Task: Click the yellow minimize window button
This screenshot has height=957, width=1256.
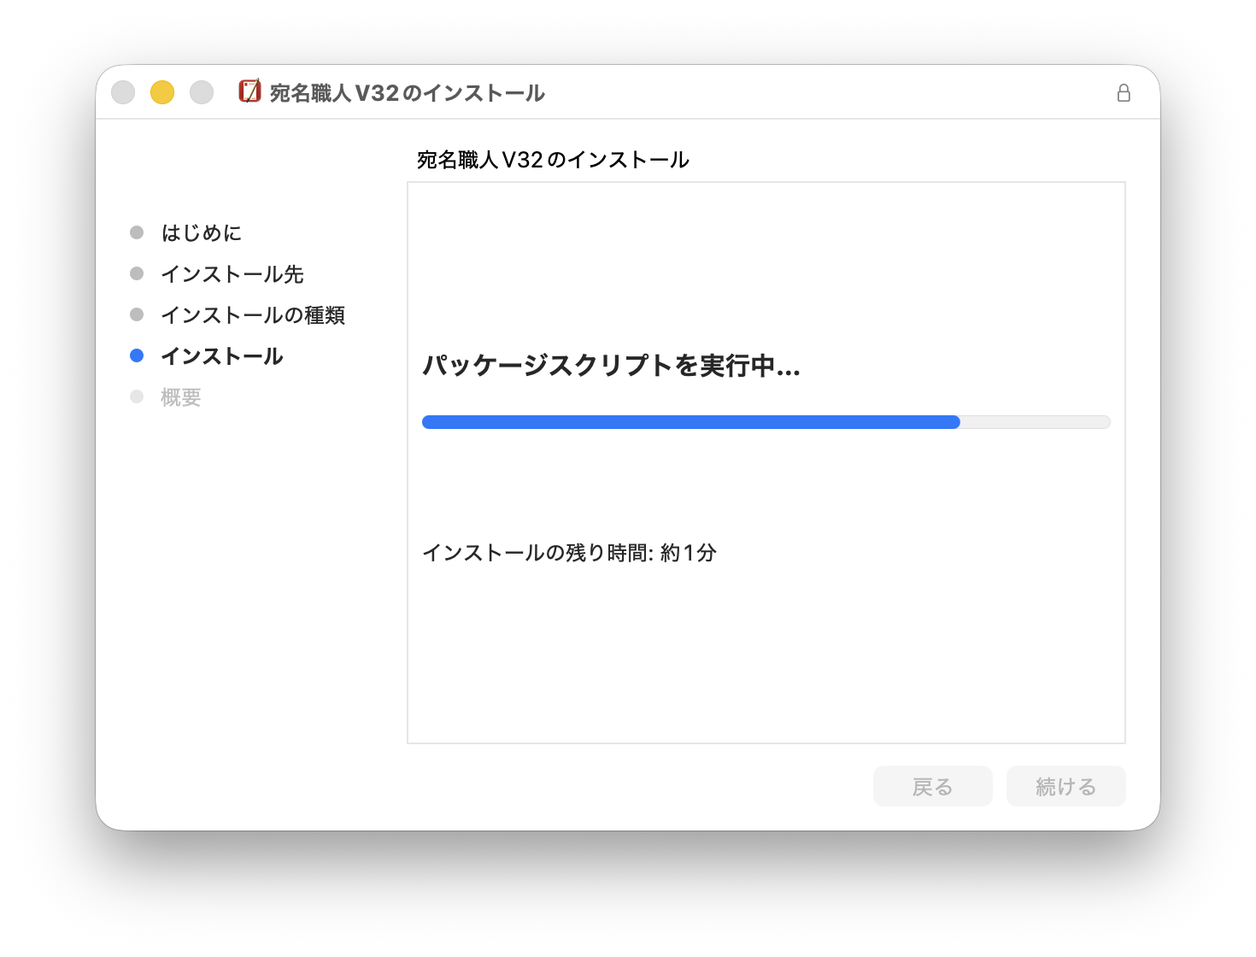Action: [162, 92]
